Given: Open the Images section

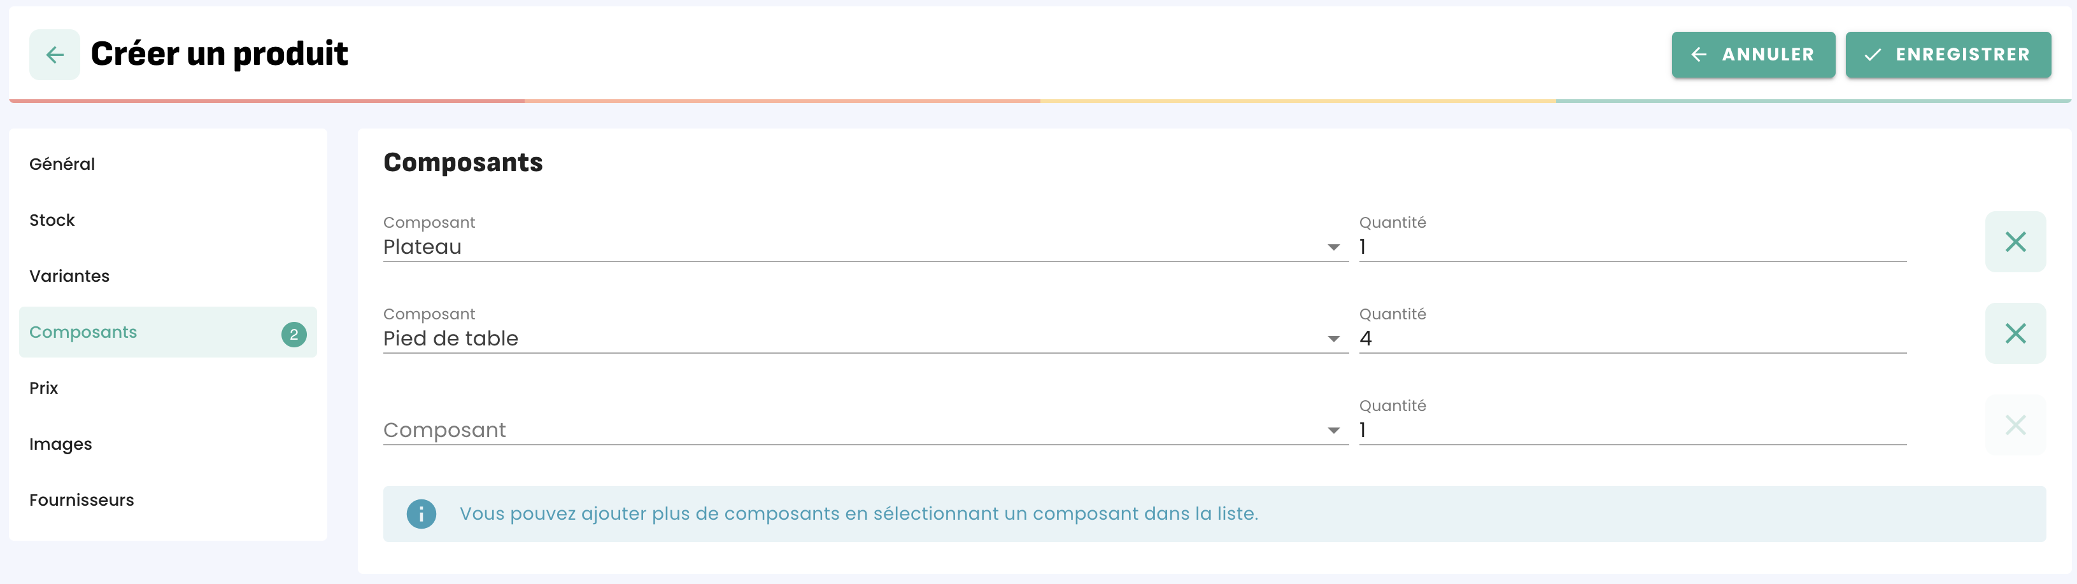Looking at the screenshot, I should 60,445.
